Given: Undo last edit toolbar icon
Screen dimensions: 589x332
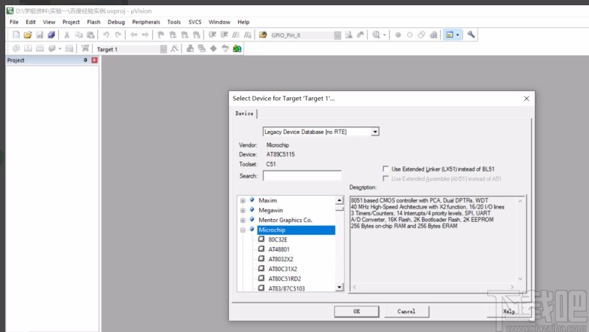Looking at the screenshot, I should point(106,35).
